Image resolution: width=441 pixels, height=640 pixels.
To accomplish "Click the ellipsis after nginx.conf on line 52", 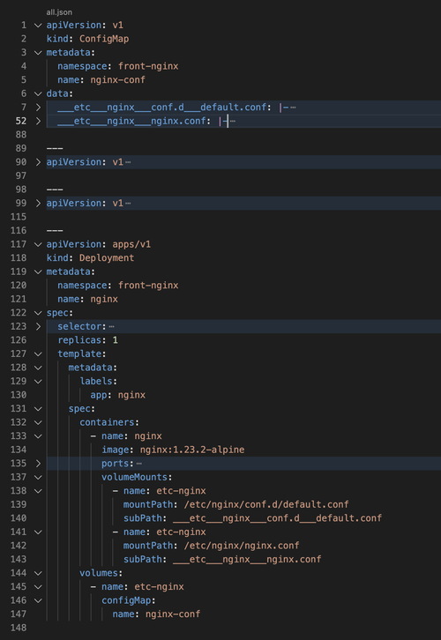I will pyautogui.click(x=233, y=122).
